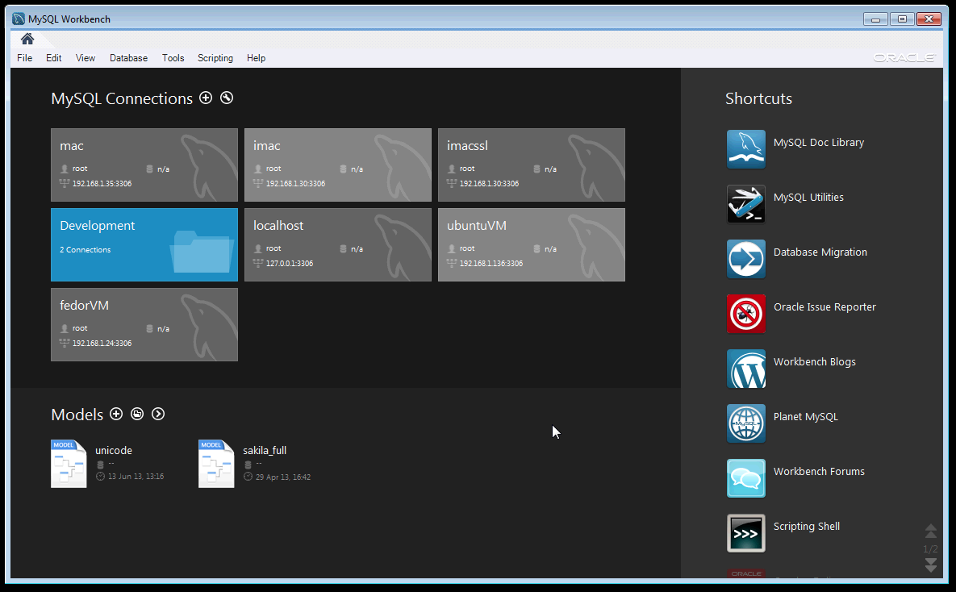Connect to the localhost connection tile

337,245
